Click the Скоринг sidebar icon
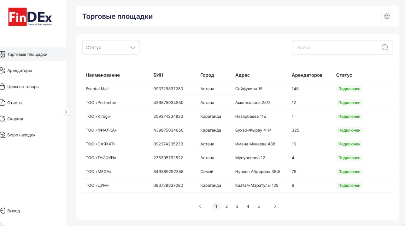 point(3,119)
